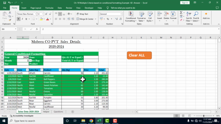The width and height of the screenshot is (221, 124).
Task: Open Font Color dropdown arrow
Action: pos(50,19)
